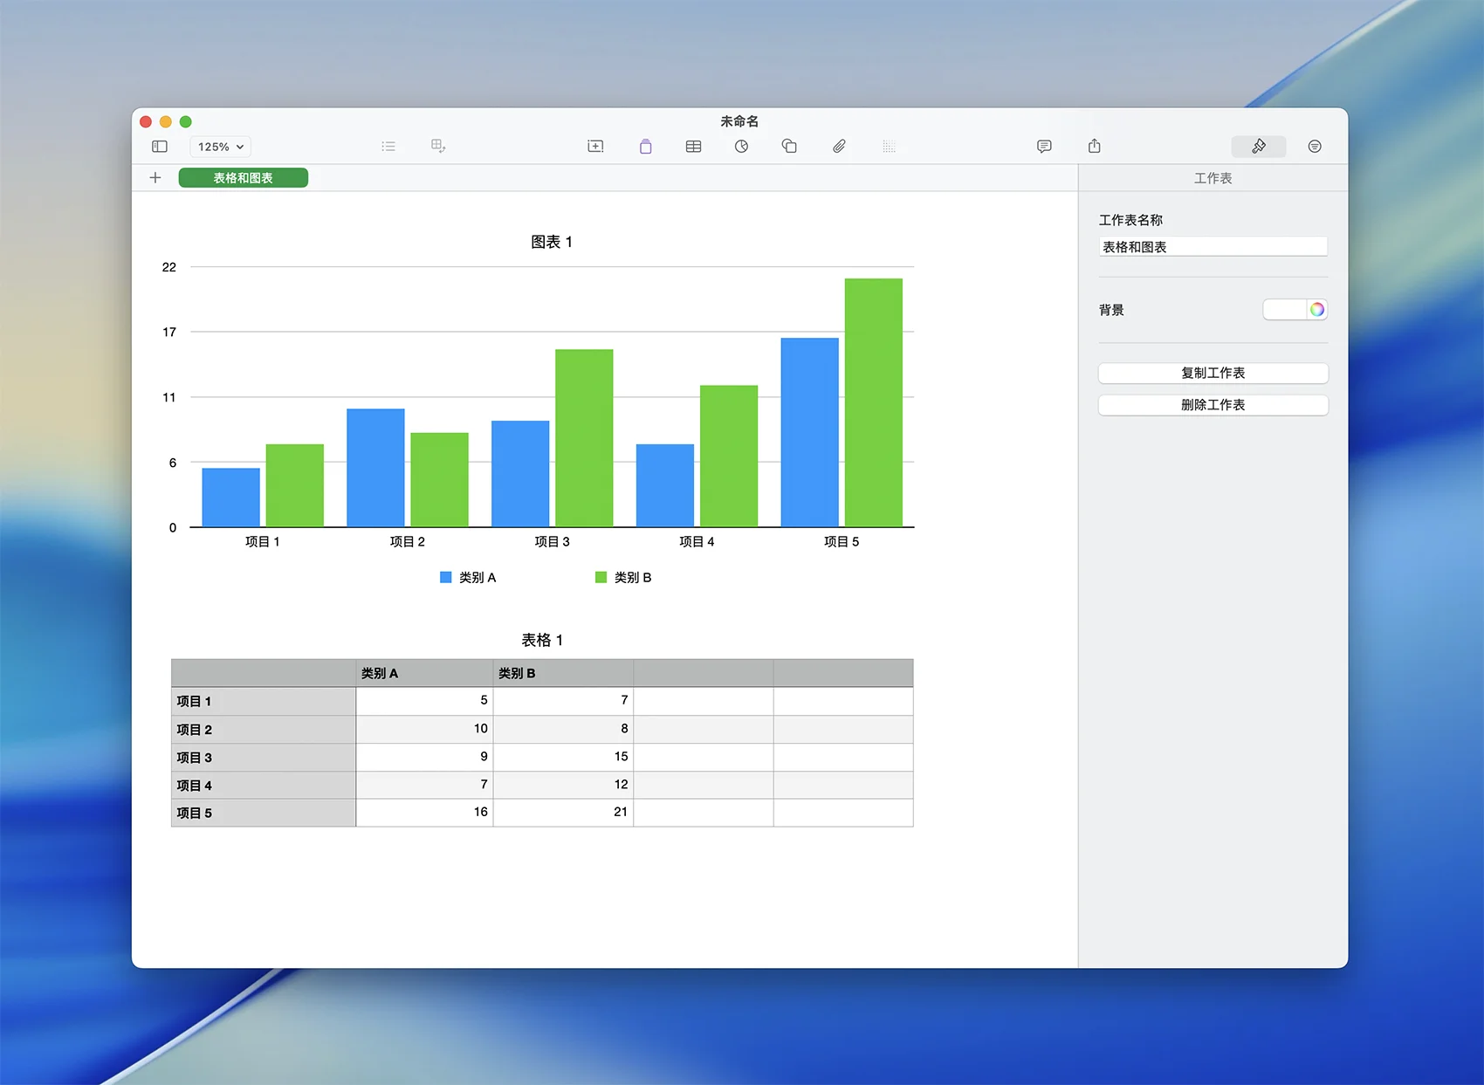Open the 背景 color fill well
1484x1085 pixels.
coord(1284,310)
